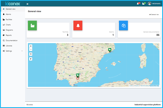Click the hamburger menu toggle in header
This screenshot has height=108, width=163.
tap(27, 4)
